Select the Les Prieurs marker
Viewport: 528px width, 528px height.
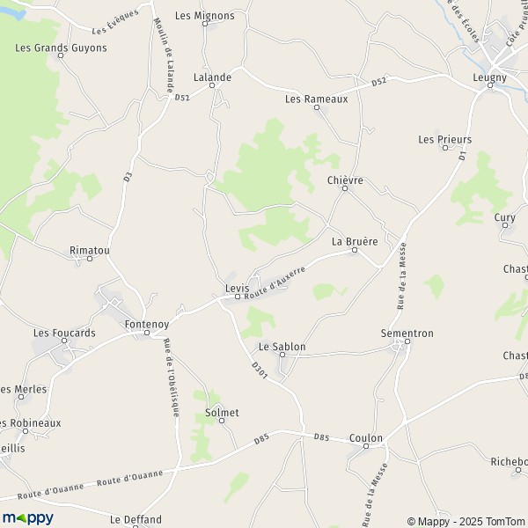click(x=445, y=148)
